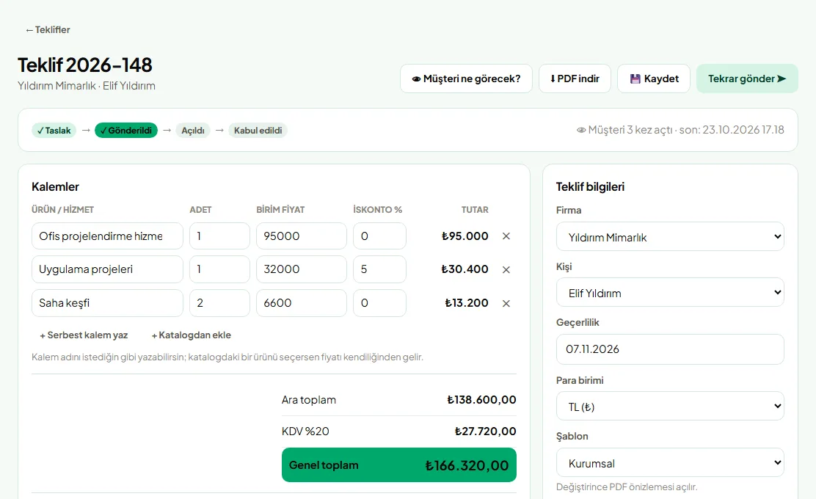Edit quantity for Saha keşfi row
This screenshot has height=499, width=816.
219,303
